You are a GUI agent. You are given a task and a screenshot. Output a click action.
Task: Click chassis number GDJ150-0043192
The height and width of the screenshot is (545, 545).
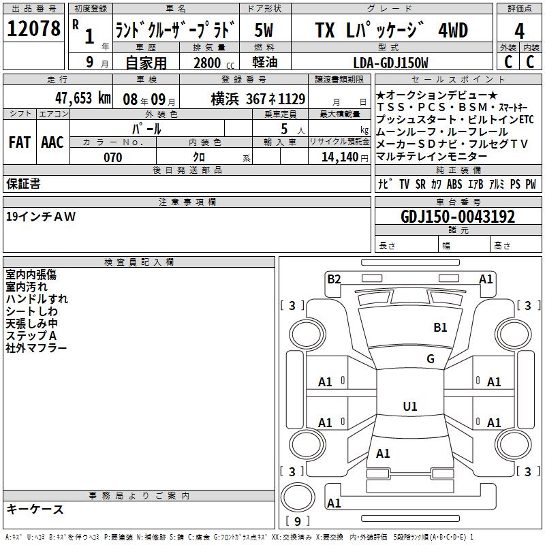pyautogui.click(x=458, y=217)
